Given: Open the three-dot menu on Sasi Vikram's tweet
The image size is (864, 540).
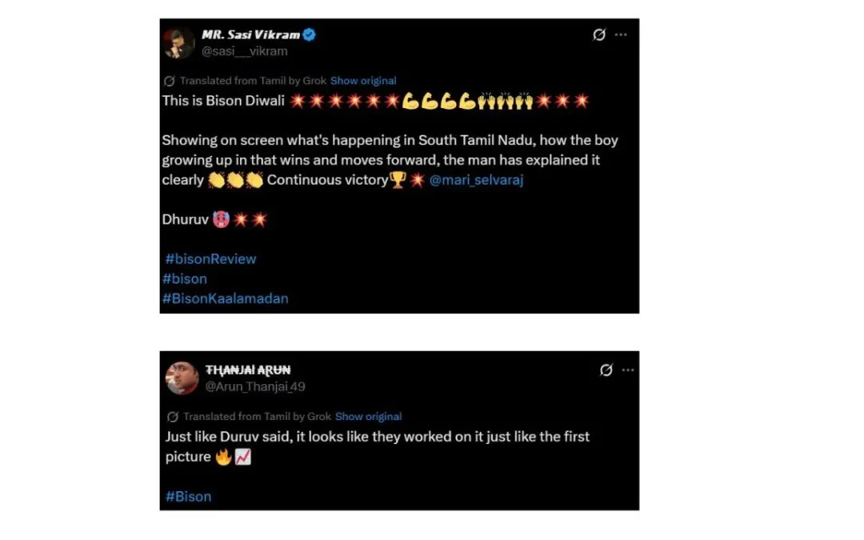Looking at the screenshot, I should click(621, 34).
